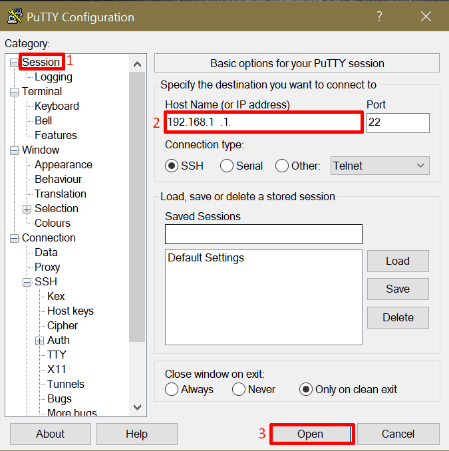This screenshot has height=451, width=449.
Task: Collapse the Window tree node
Action: [14, 150]
